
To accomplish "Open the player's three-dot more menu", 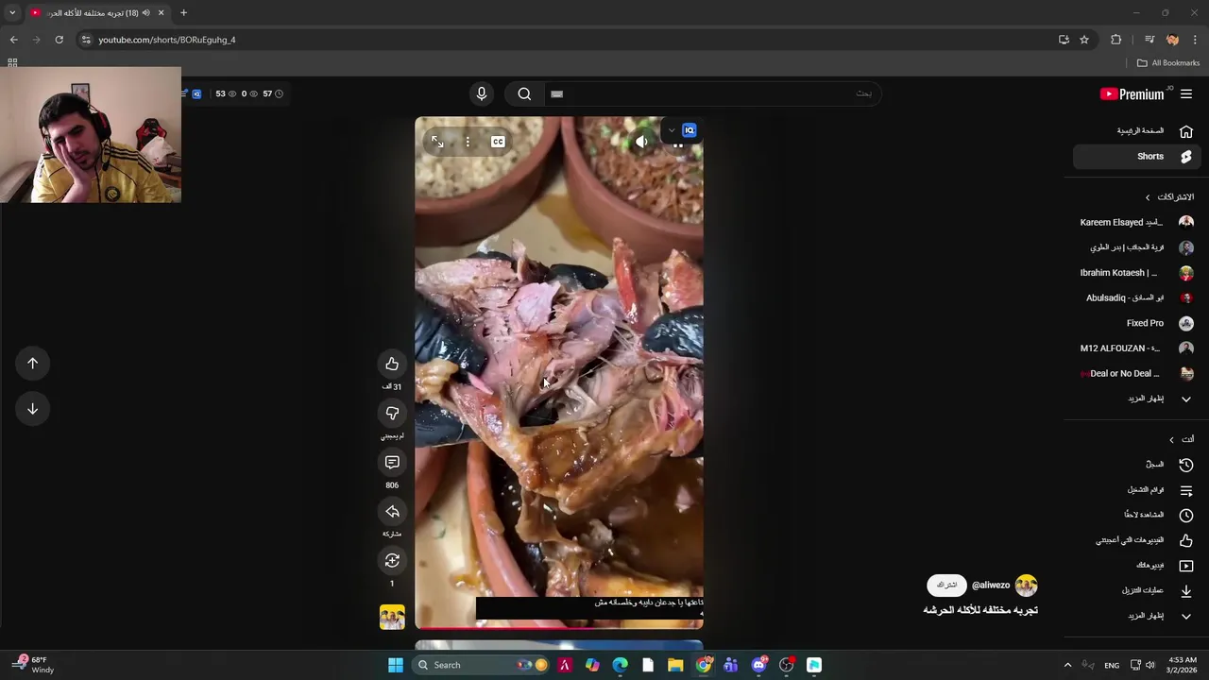I will tap(467, 142).
